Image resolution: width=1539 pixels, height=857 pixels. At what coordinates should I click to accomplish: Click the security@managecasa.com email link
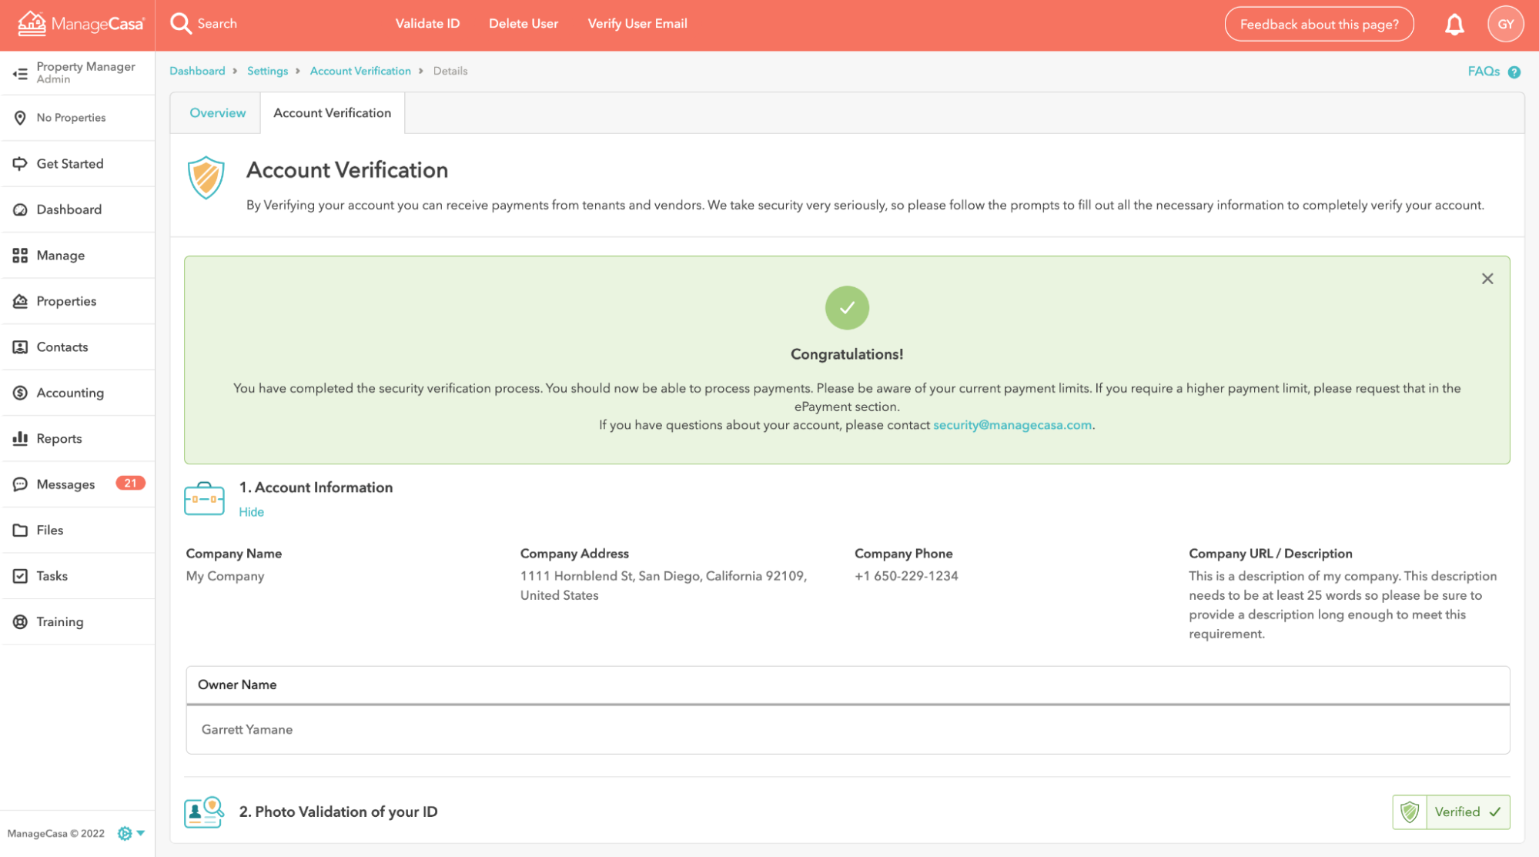point(1012,425)
